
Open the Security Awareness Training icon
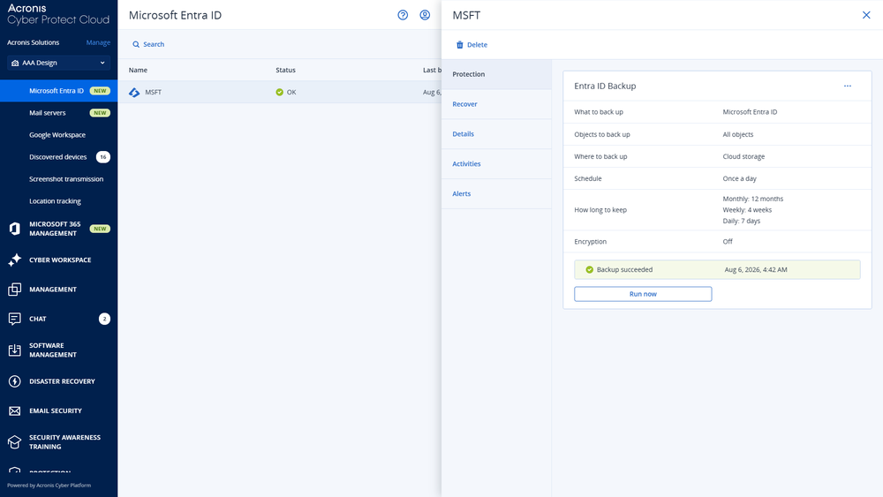point(15,442)
